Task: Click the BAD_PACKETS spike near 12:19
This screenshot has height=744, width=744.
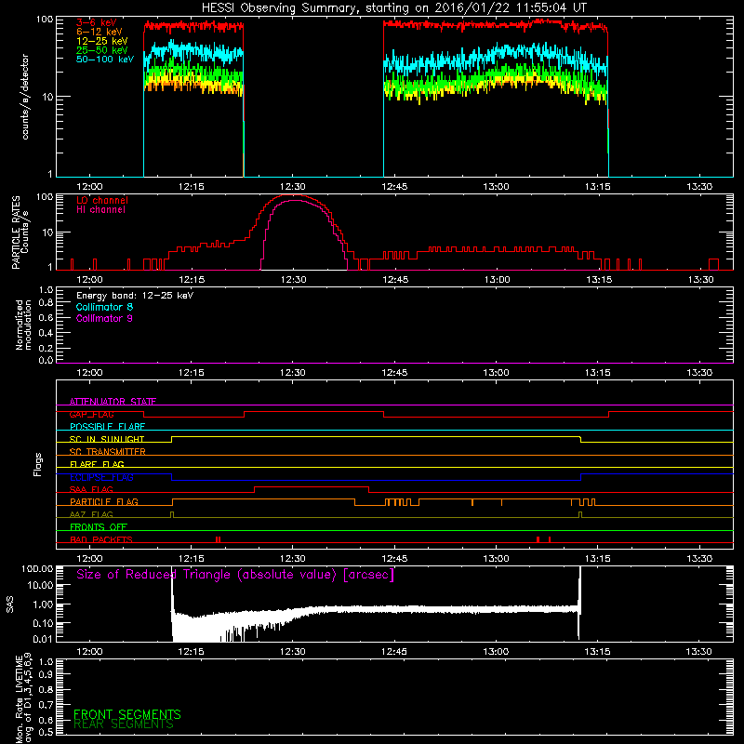Action: click(218, 539)
